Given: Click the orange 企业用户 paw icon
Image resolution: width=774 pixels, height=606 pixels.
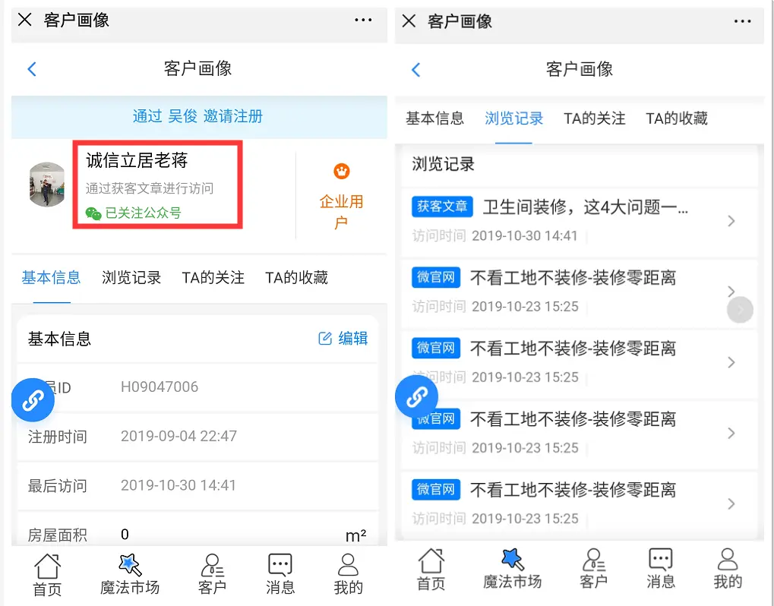Looking at the screenshot, I should (x=341, y=171).
